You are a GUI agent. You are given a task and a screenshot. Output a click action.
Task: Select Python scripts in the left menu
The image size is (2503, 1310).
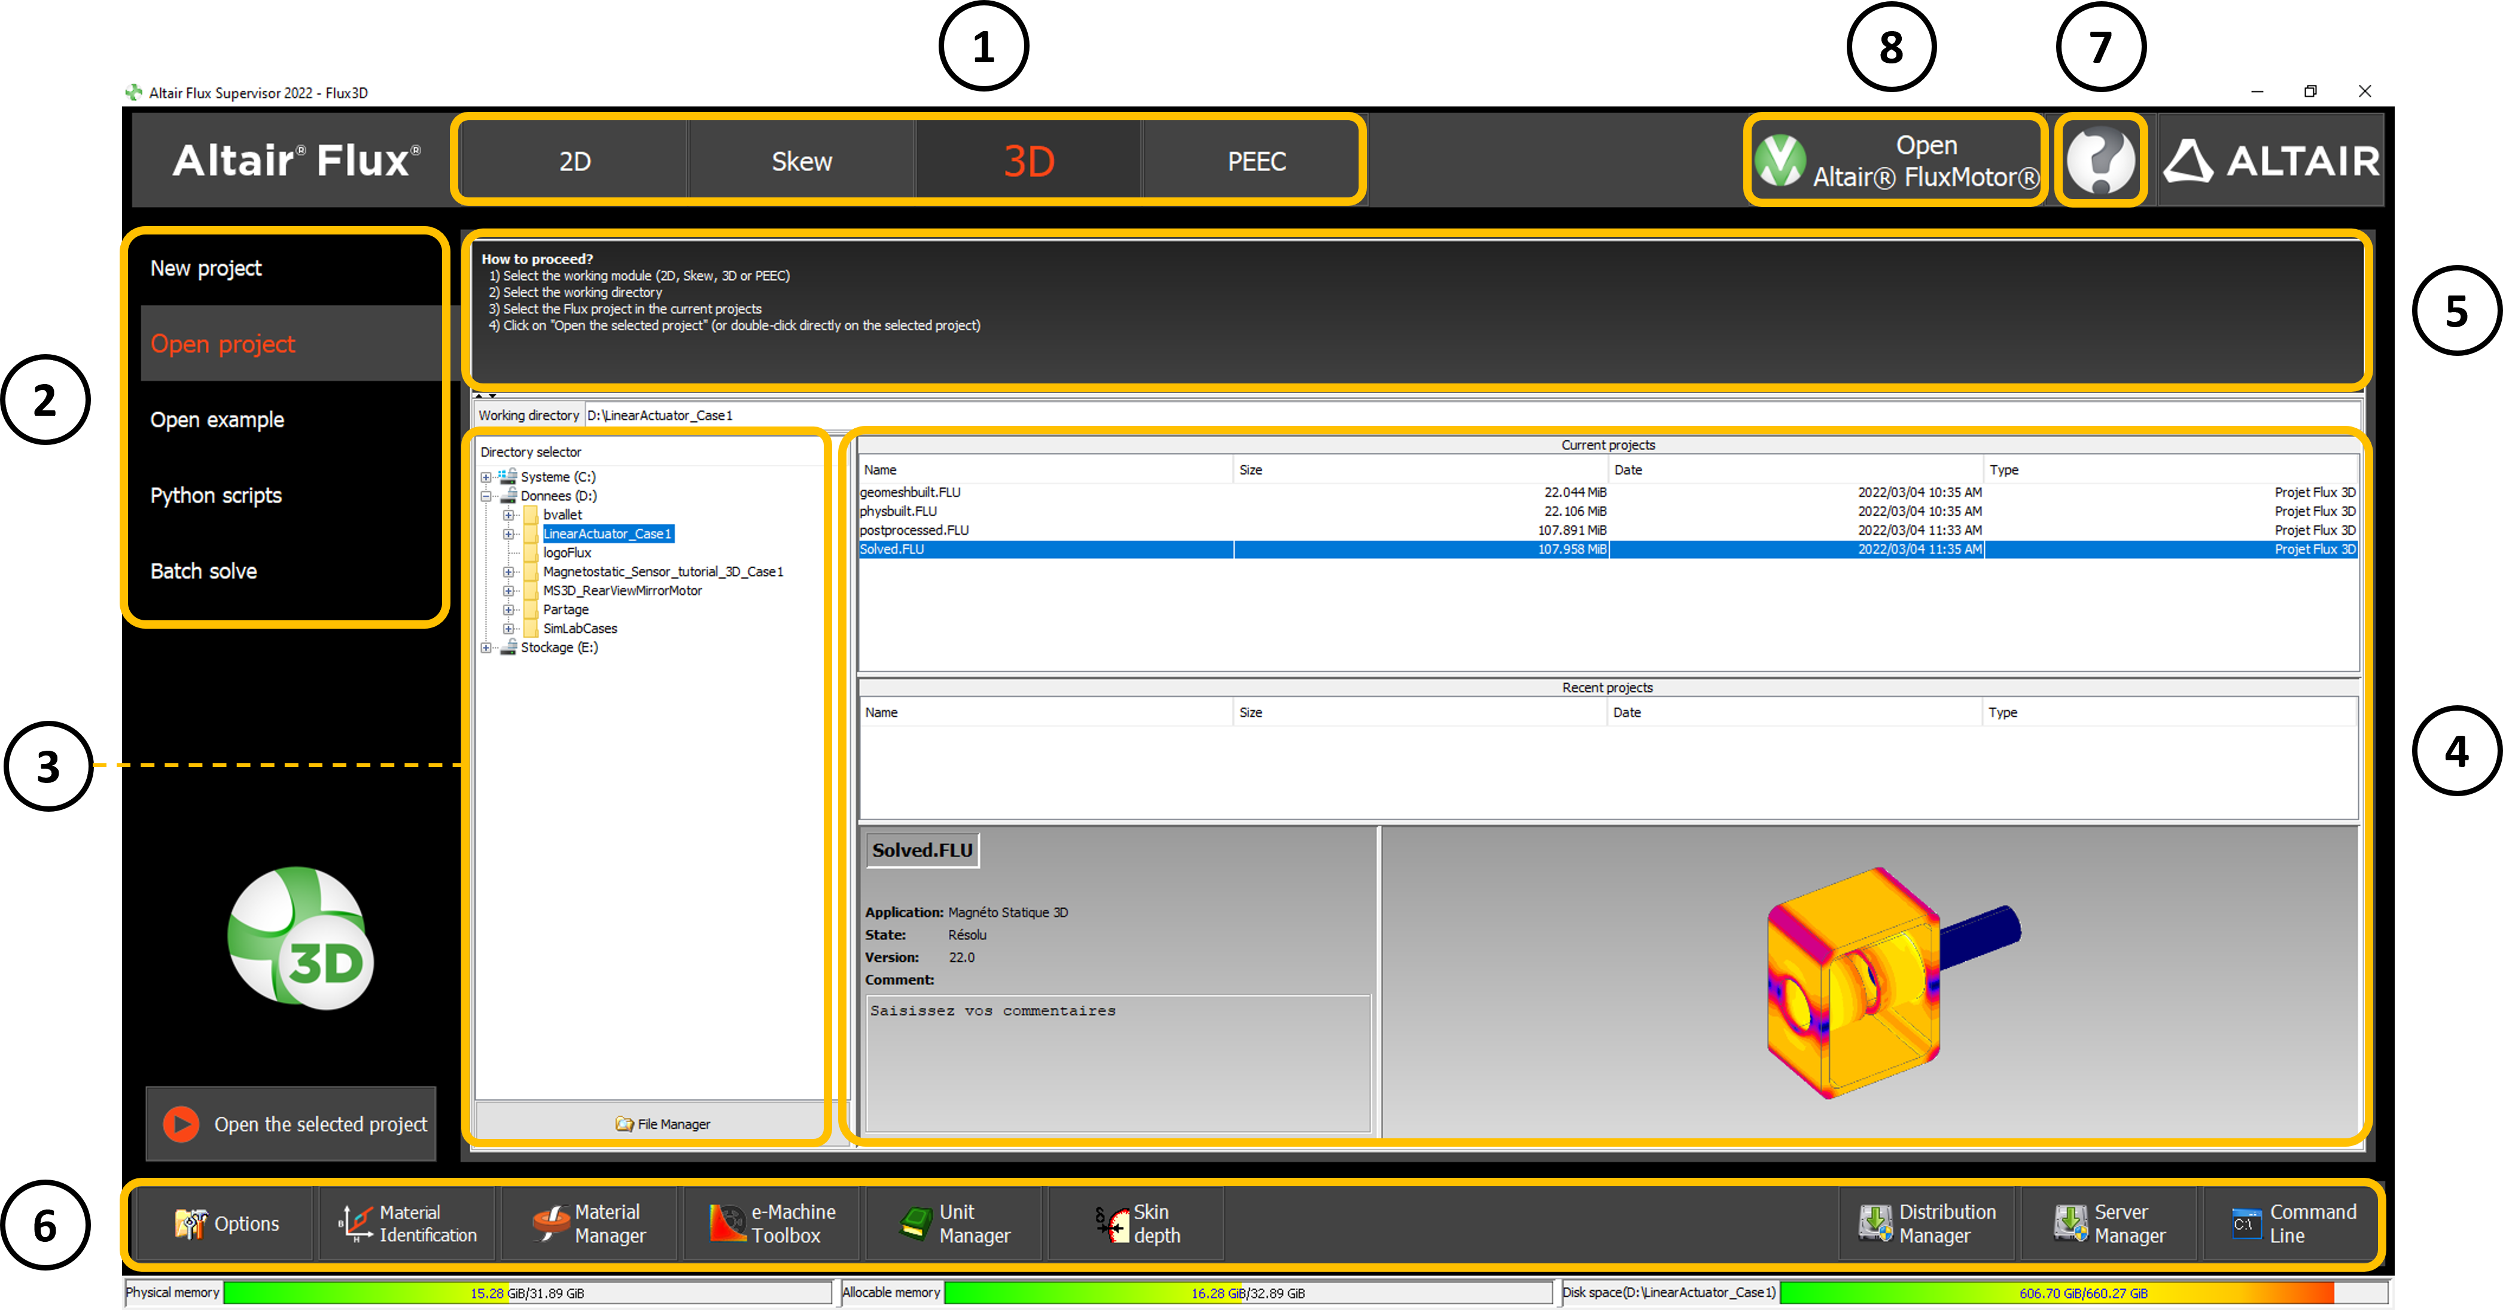[x=216, y=496]
